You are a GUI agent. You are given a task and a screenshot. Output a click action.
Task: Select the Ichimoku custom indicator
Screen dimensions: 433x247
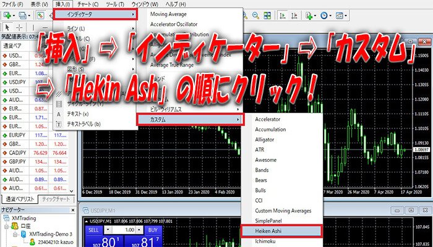coord(267,243)
